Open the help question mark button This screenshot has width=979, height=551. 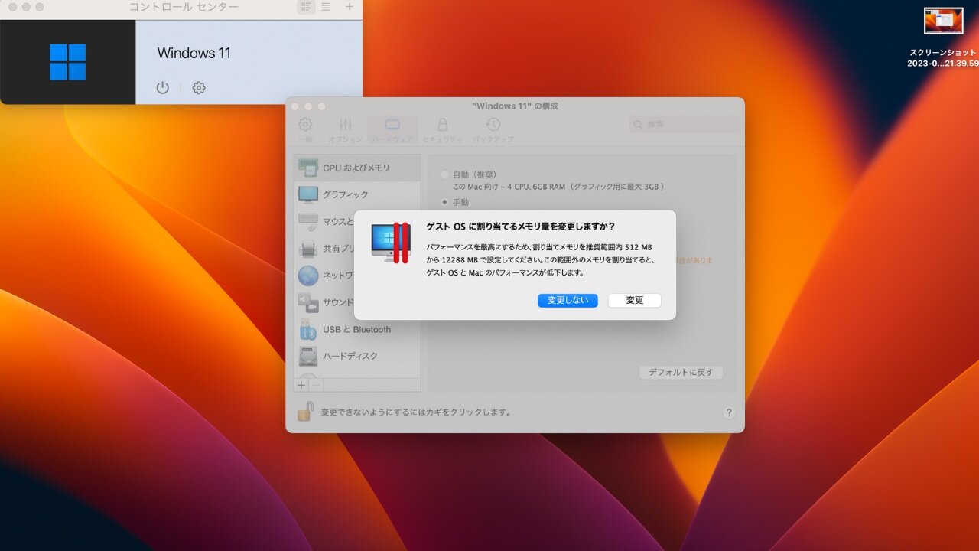click(x=728, y=412)
